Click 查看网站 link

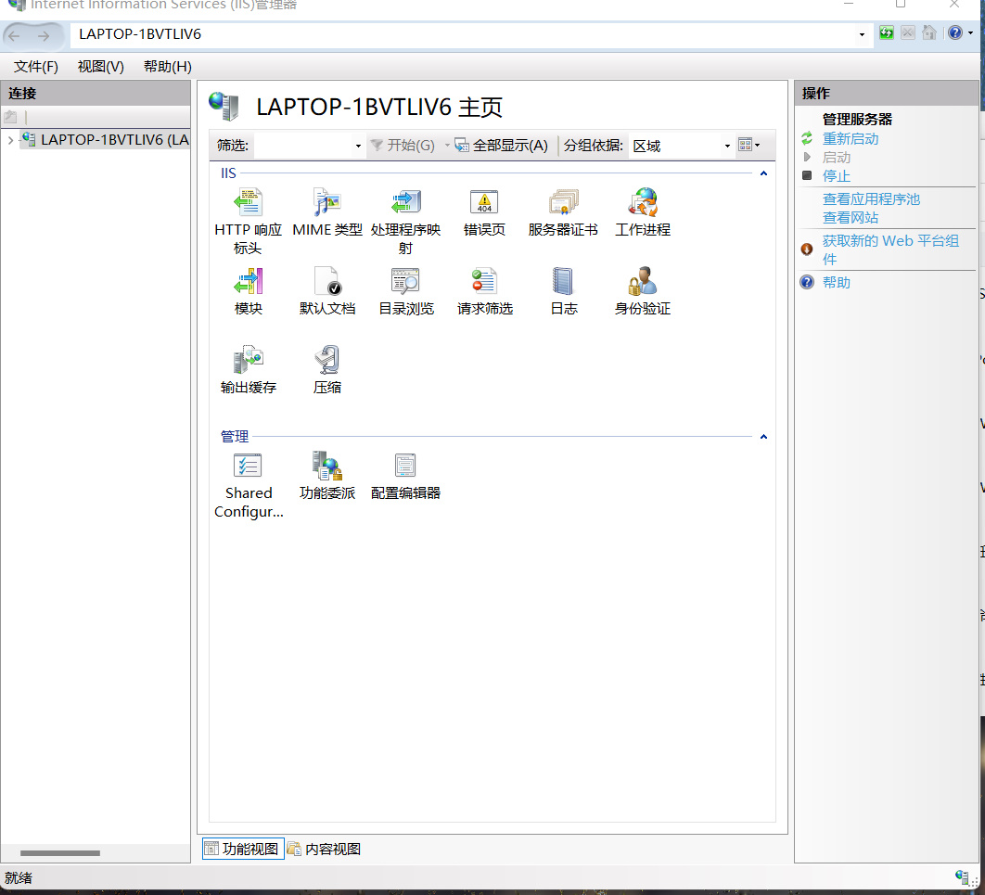851,218
